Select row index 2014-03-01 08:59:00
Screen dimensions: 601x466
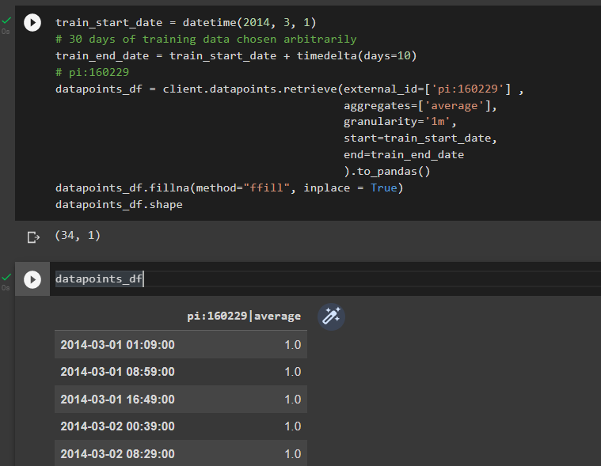pos(118,371)
